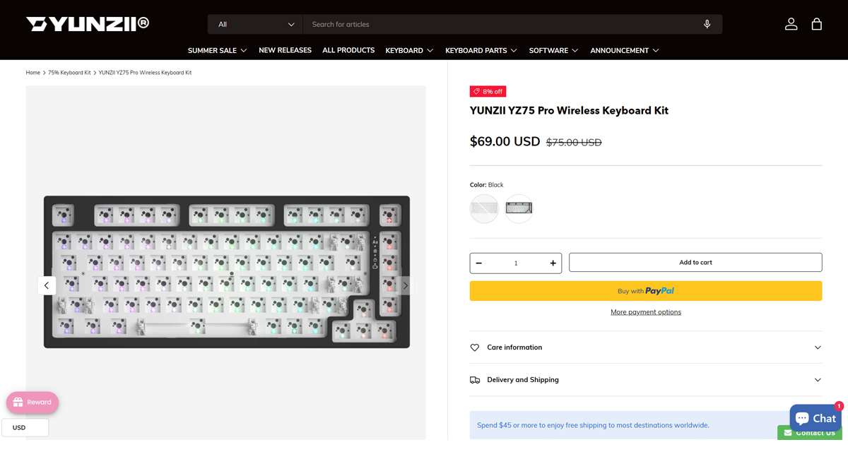Image resolution: width=848 pixels, height=459 pixels.
Task: Click the Add to cart button
Action: (695, 263)
